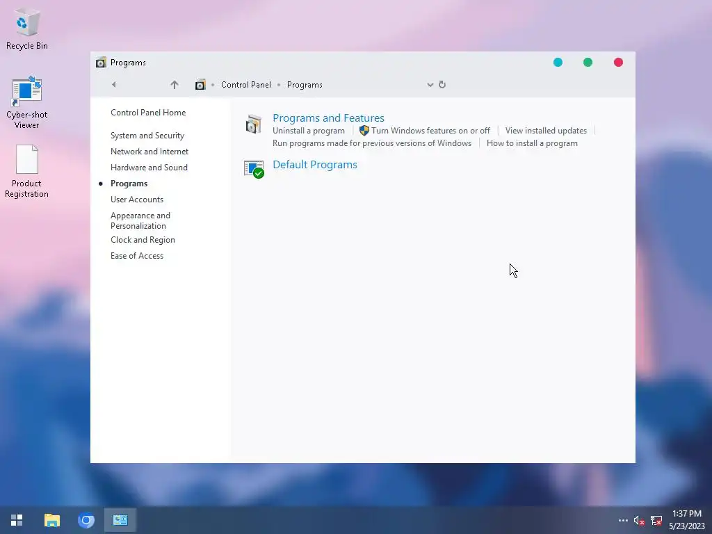Refresh the Control Panel address bar
Image resolution: width=712 pixels, height=534 pixels.
pyautogui.click(x=442, y=84)
